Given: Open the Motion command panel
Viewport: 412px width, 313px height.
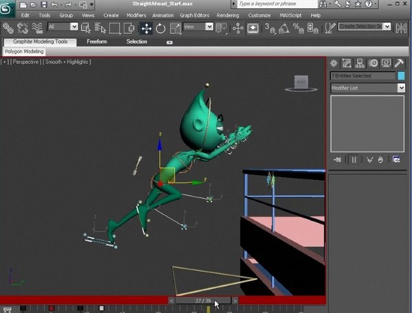Looking at the screenshot, I should [373, 63].
